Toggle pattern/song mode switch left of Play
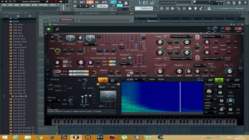This screenshot has height=140, width=249. pyautogui.click(x=74, y=6)
